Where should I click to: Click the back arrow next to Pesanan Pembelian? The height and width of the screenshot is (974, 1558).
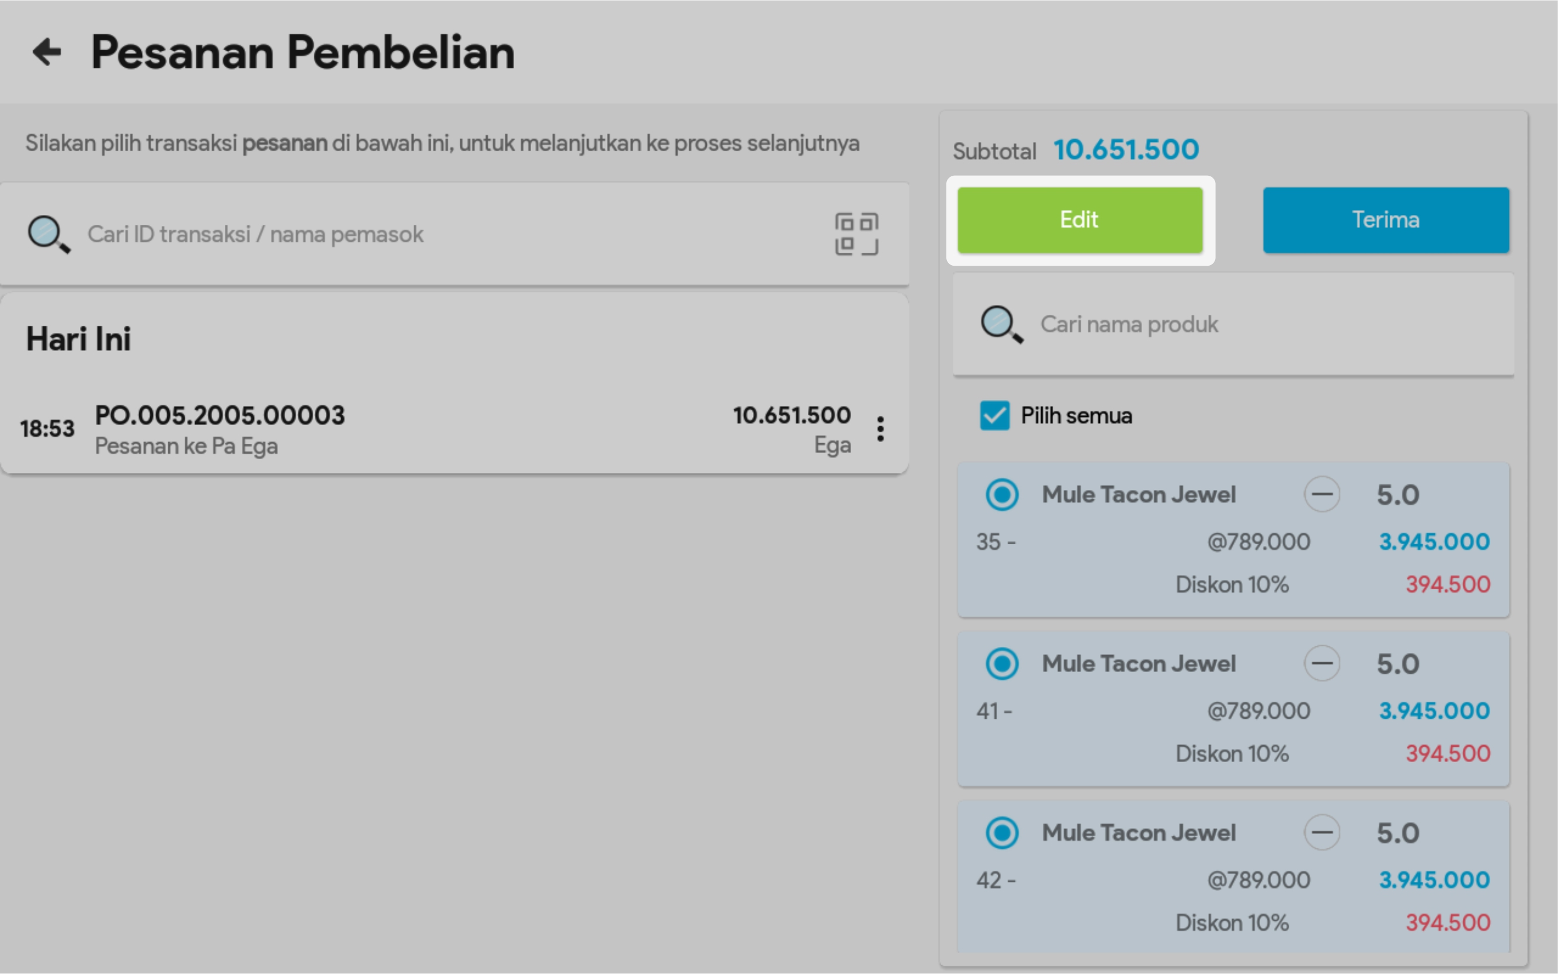pyautogui.click(x=47, y=52)
